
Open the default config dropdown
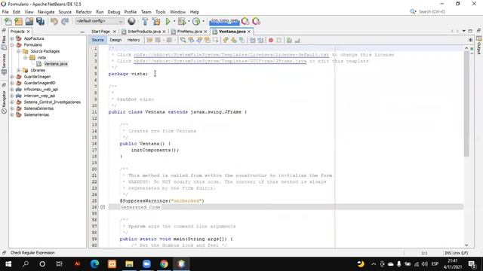click(99, 21)
